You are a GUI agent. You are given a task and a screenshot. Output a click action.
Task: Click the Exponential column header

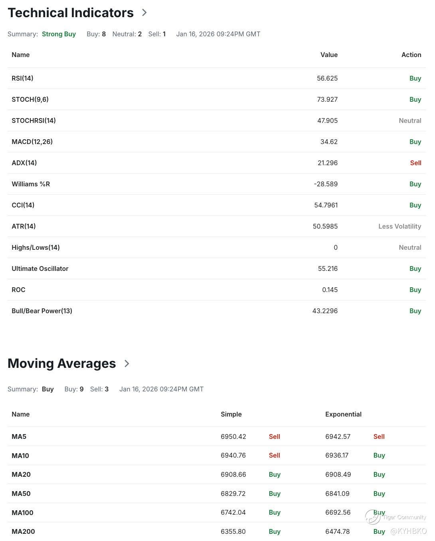pyautogui.click(x=343, y=414)
